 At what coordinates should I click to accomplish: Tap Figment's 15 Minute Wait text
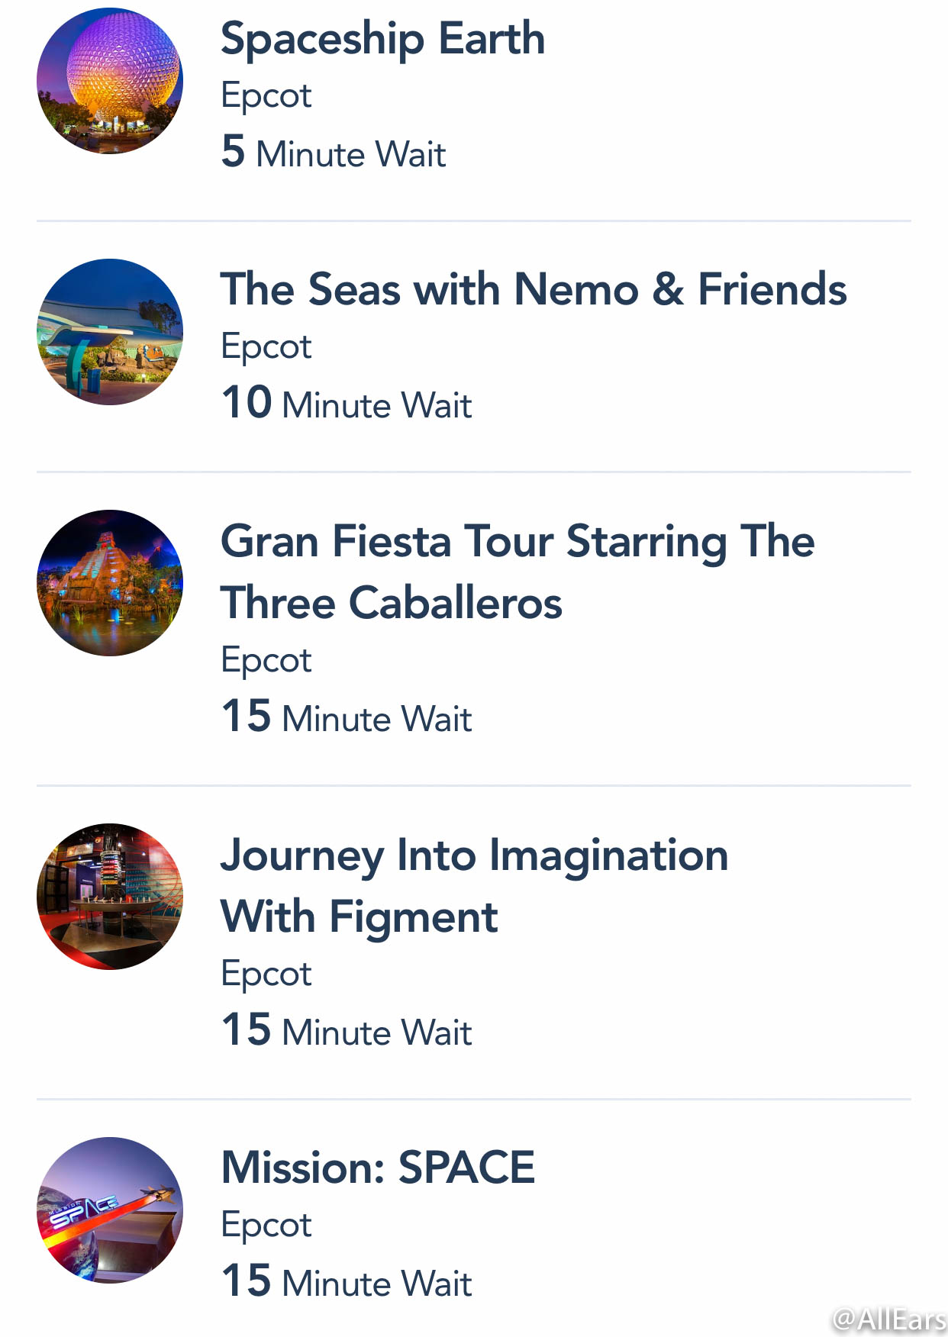(x=347, y=1030)
